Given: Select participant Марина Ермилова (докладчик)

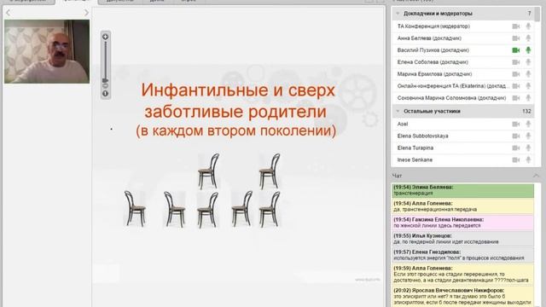Looking at the screenshot, I should (434, 74).
